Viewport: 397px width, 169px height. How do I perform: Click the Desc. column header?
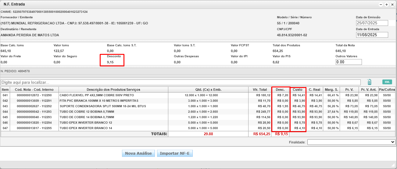(280, 90)
